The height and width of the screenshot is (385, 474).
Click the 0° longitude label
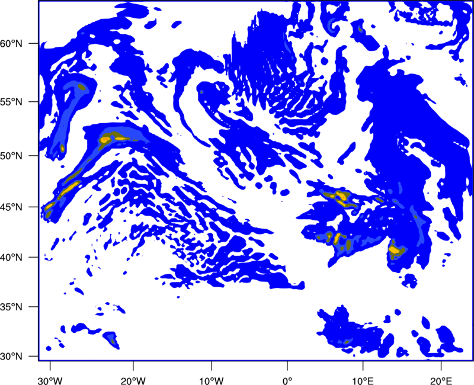(287, 381)
